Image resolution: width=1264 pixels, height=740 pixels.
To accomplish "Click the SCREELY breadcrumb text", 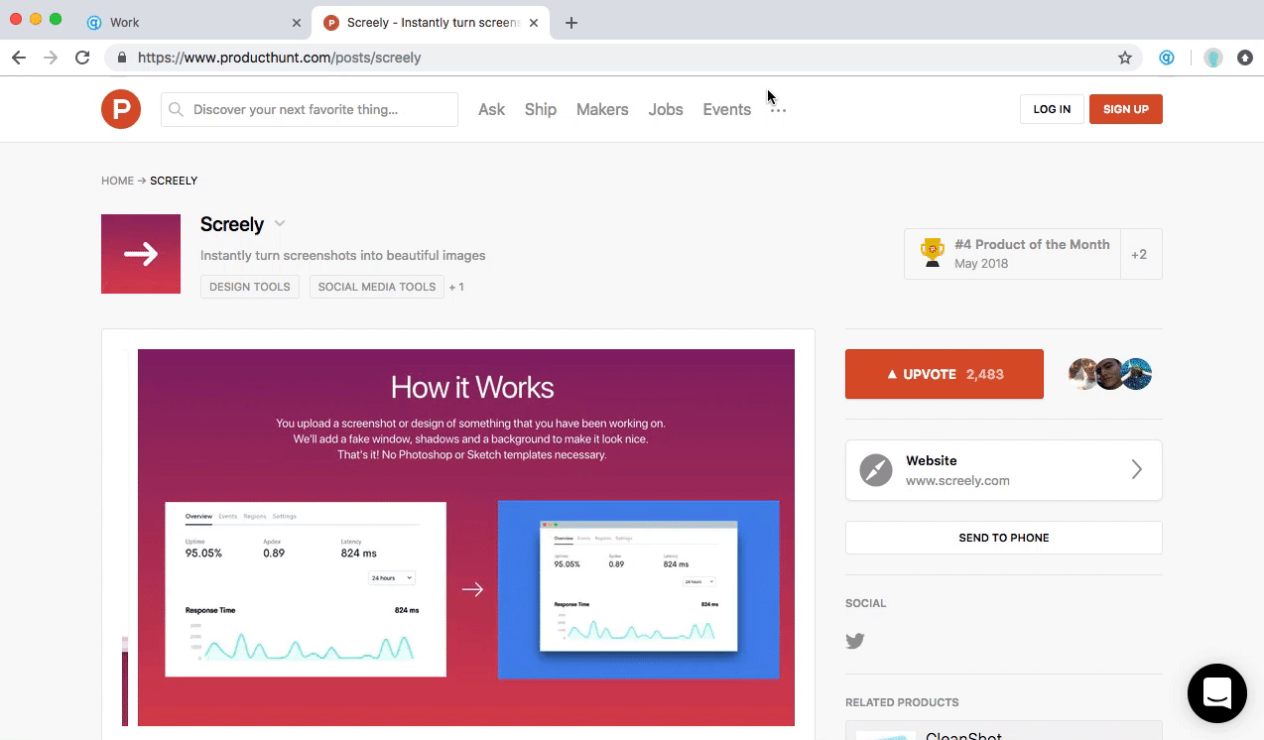I will (174, 181).
